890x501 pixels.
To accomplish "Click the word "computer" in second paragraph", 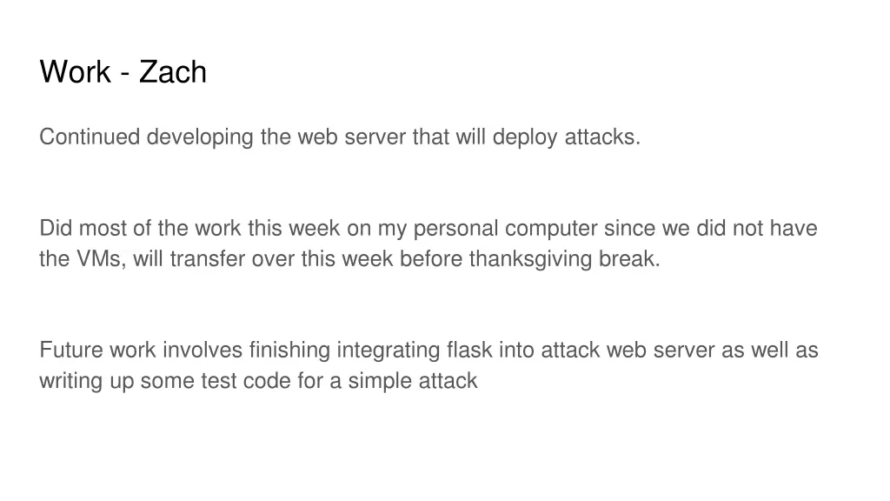I will point(550,229).
